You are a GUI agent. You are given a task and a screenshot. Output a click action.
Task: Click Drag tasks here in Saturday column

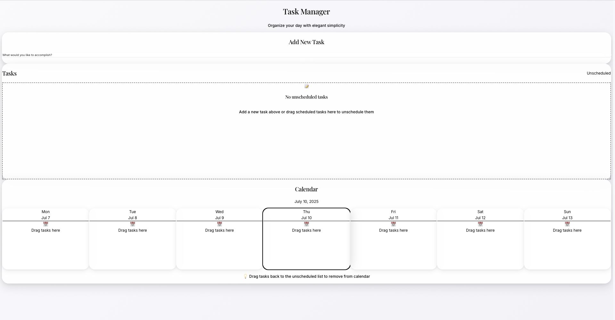pos(480,230)
